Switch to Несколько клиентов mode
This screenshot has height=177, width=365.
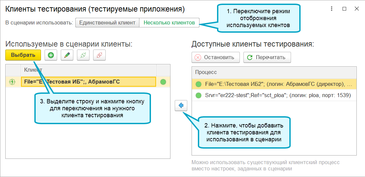[x=169, y=23]
